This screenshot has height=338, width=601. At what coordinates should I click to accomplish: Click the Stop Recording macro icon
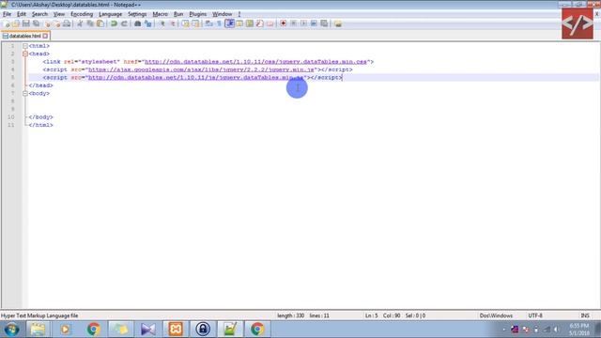click(x=294, y=23)
